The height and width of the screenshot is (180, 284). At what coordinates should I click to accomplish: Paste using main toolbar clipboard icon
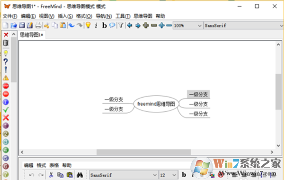(x=63, y=26)
